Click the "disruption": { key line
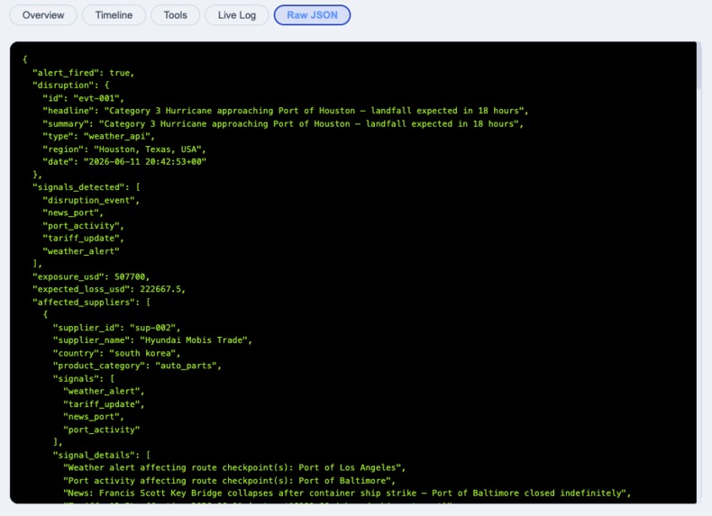Screen dimensions: 712x516 pyautogui.click(x=71, y=85)
